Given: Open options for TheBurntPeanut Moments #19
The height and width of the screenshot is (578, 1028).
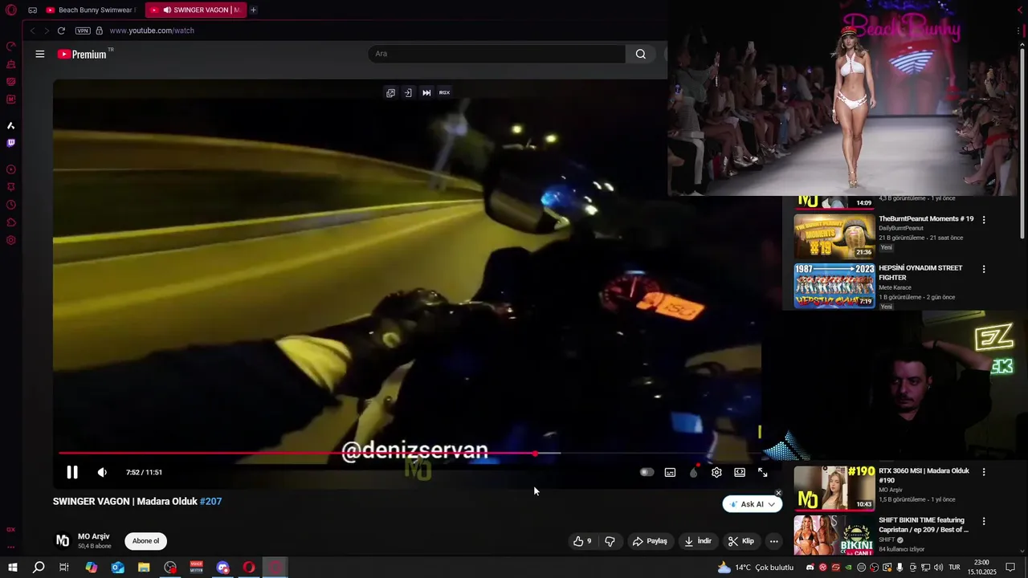Looking at the screenshot, I should coord(984,220).
